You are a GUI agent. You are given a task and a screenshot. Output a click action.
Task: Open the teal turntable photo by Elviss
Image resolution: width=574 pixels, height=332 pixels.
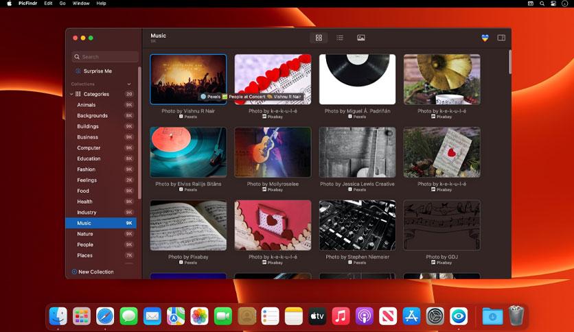188,152
